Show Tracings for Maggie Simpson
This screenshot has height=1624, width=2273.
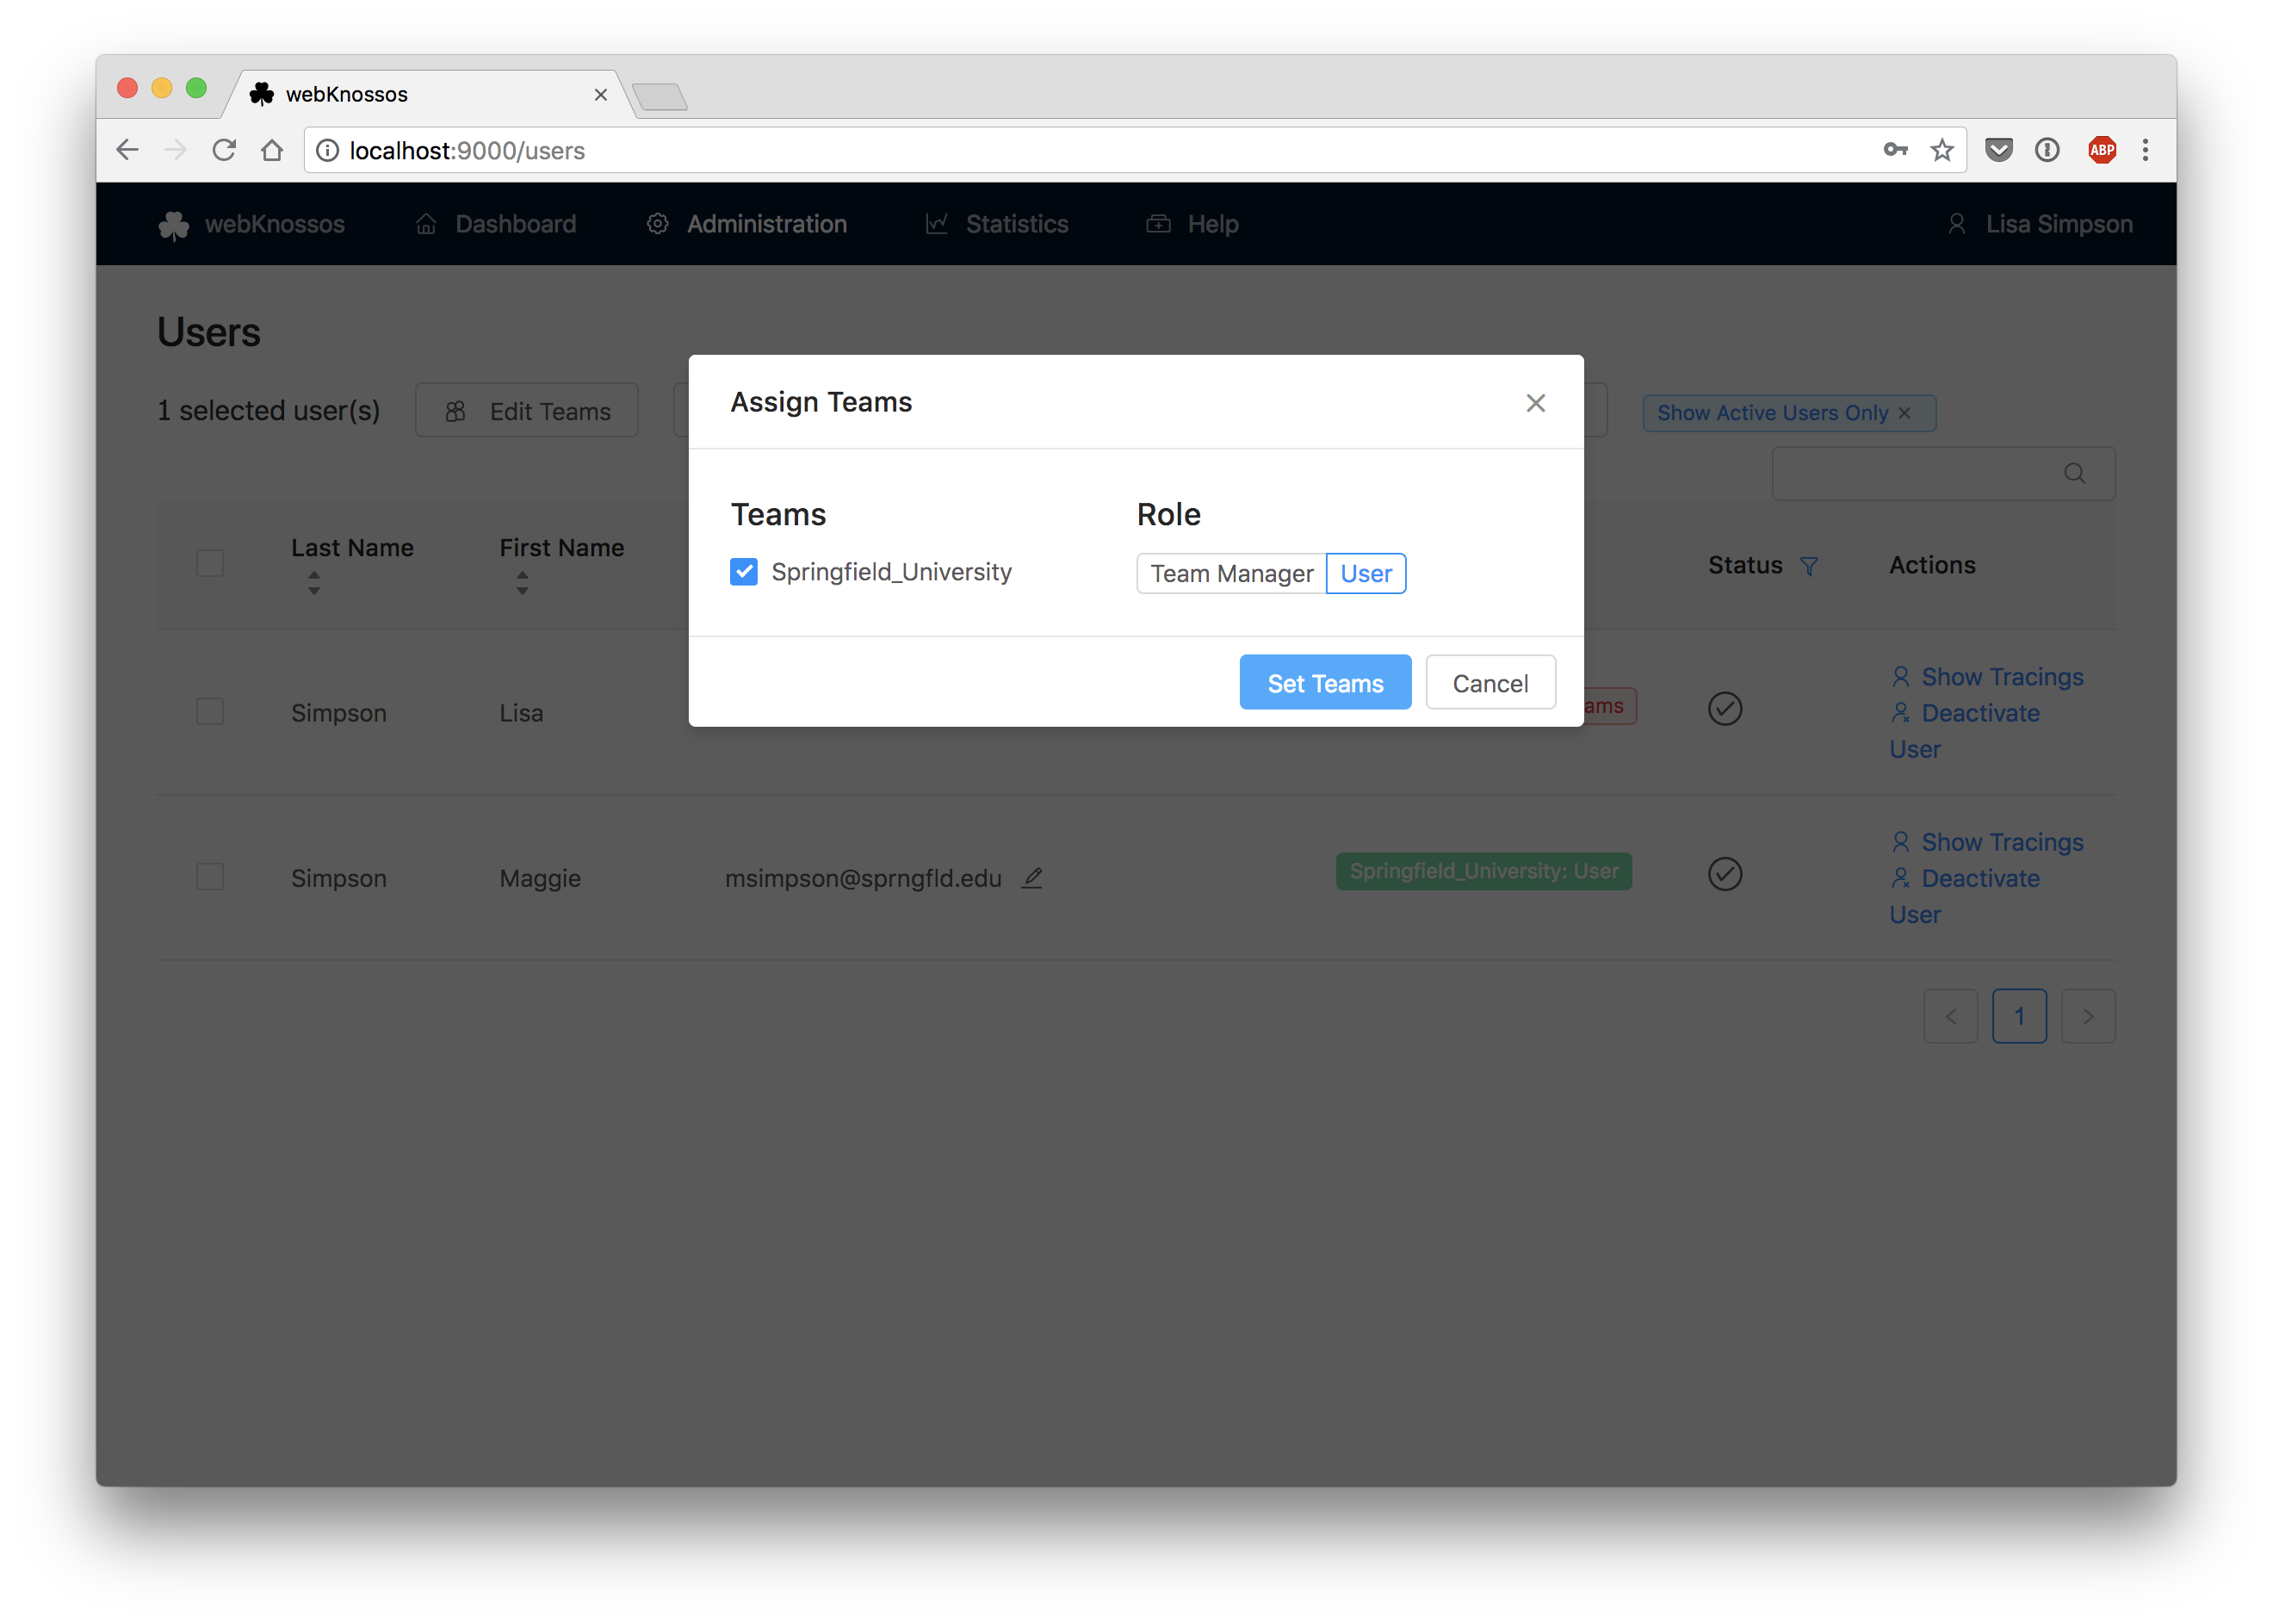pos(1987,842)
